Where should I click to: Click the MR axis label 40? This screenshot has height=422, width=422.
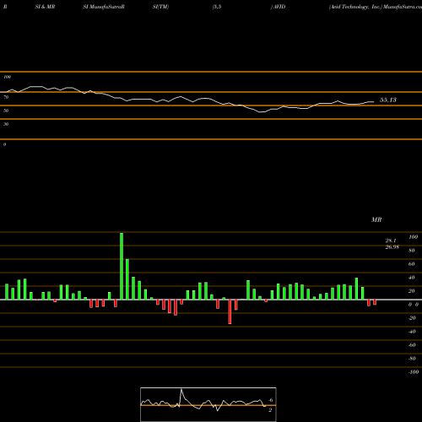click(412, 278)
